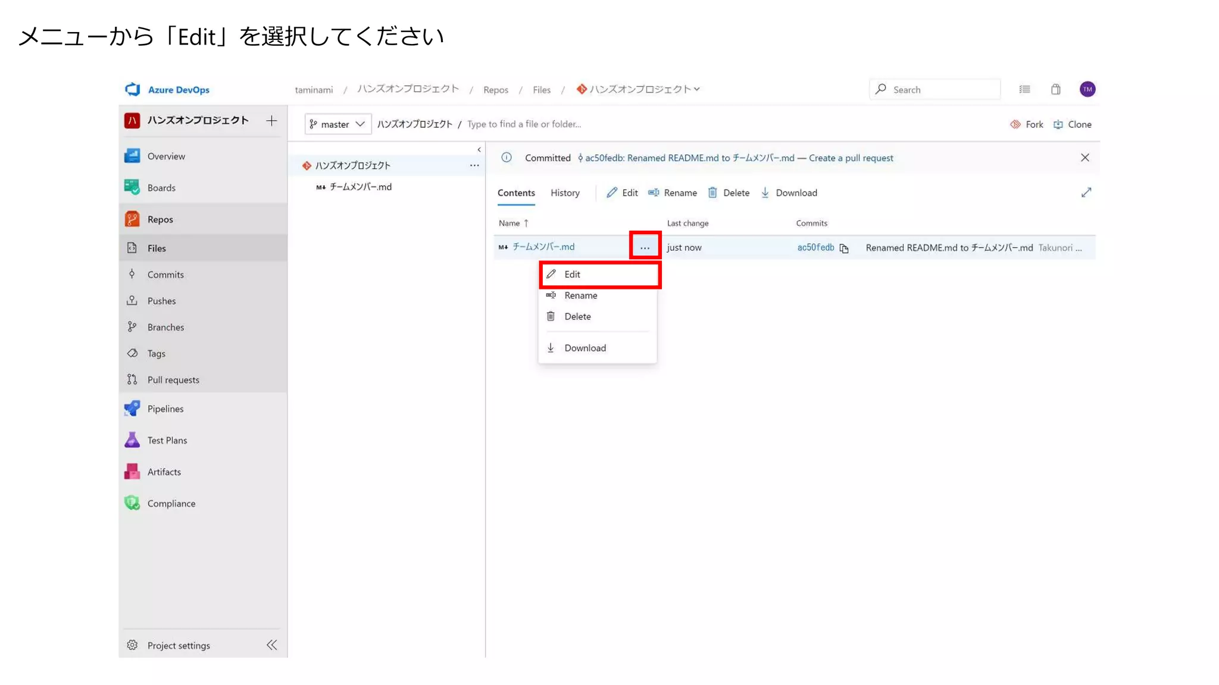
Task: Open Repos in the sidebar
Action: point(203,219)
